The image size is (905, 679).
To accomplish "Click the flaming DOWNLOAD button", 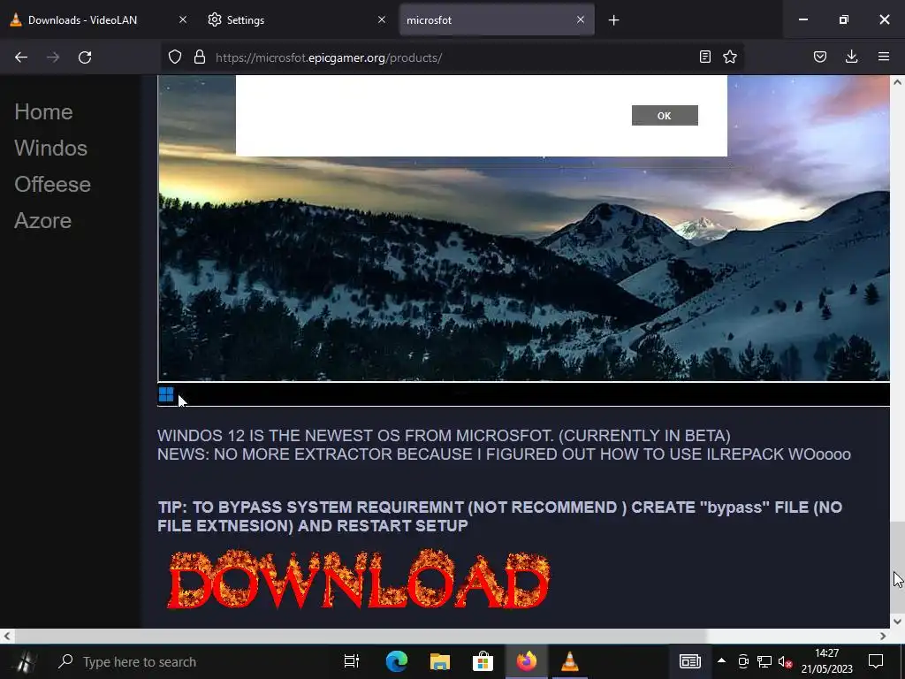I will (359, 579).
